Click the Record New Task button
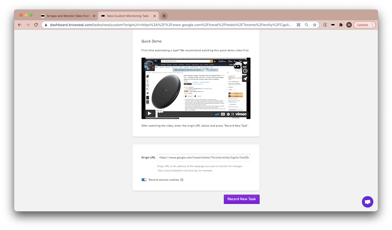 tap(242, 199)
